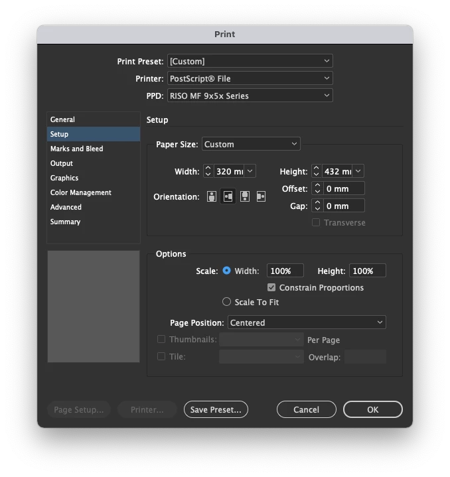Screen dimensions: 450x477
Task: Select Scale To Fit radio button
Action: pyautogui.click(x=226, y=302)
